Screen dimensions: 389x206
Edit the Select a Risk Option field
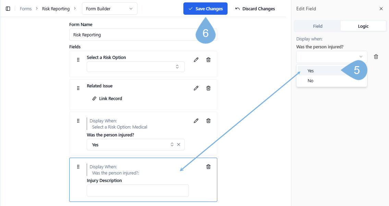pyautogui.click(x=196, y=60)
